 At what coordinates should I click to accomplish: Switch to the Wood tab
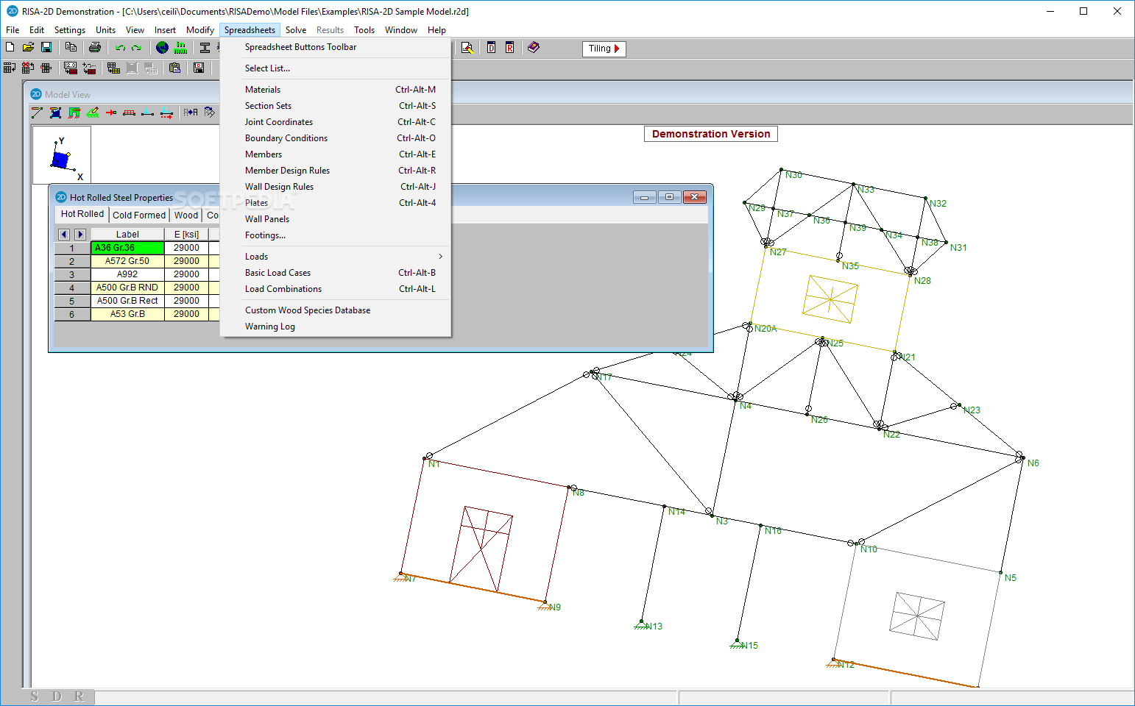(x=186, y=215)
